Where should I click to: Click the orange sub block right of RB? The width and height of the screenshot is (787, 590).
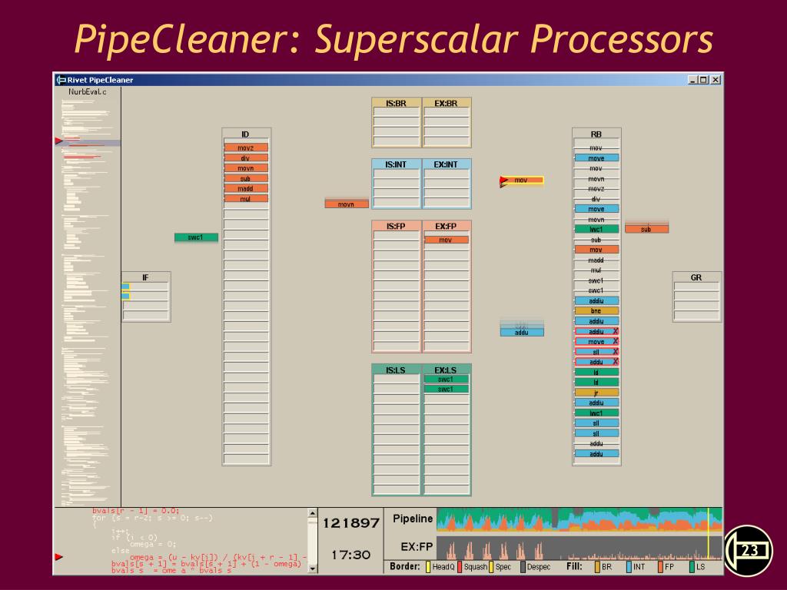click(646, 229)
